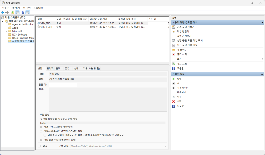The height and width of the screenshot is (155, 265).
Task: Switch to the Triggers (트리거) tab
Action: pos(50,68)
